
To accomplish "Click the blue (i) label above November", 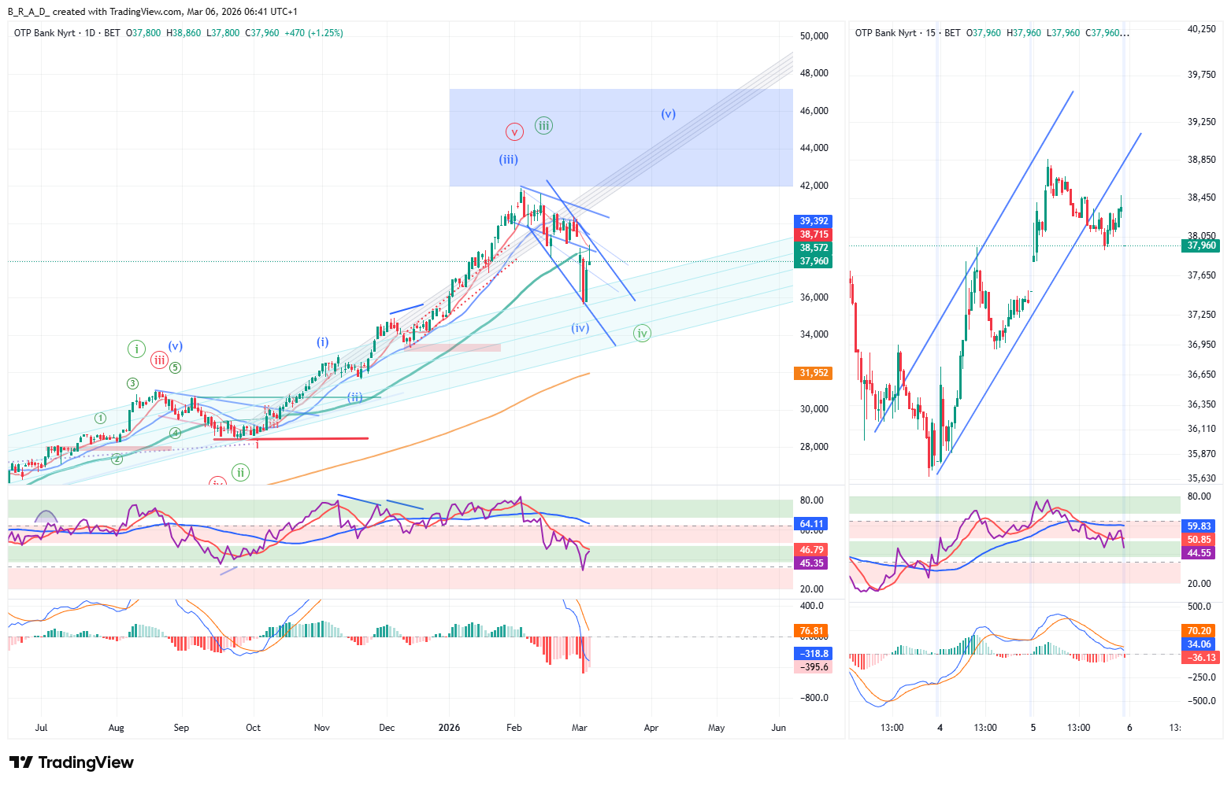I will [323, 342].
